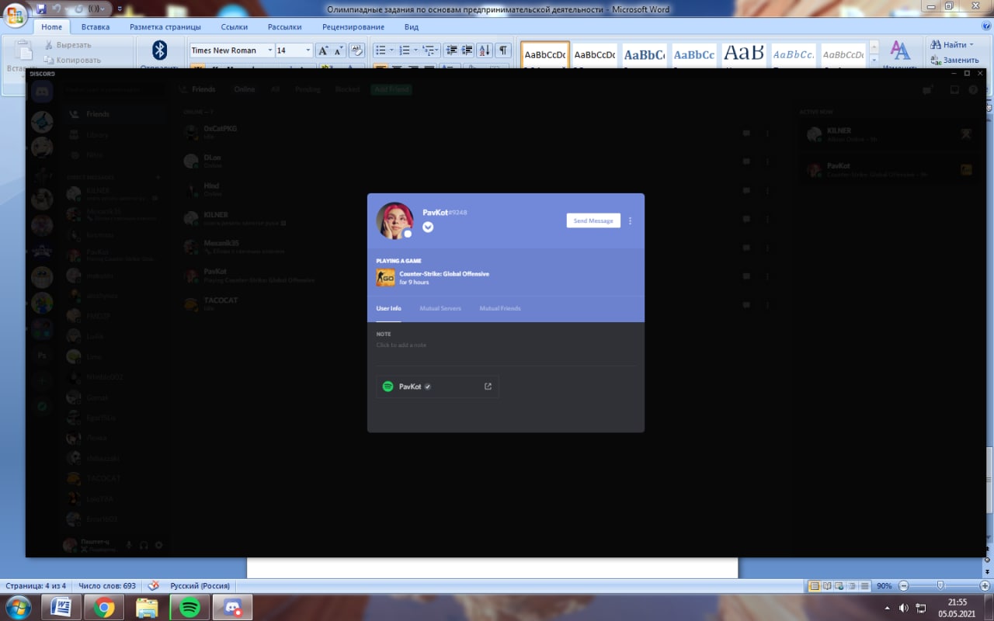The image size is (994, 621).
Task: Click the proofing errors icon in the status bar
Action: tap(154, 585)
